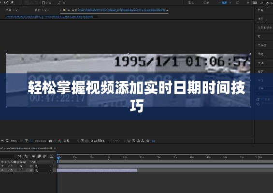Hide the first layer with its eye toggle
The image size is (273, 193).
(2, 166)
